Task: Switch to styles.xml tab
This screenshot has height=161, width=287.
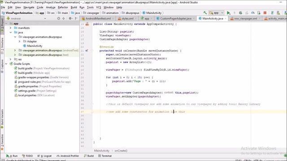Action: [x=127, y=19]
